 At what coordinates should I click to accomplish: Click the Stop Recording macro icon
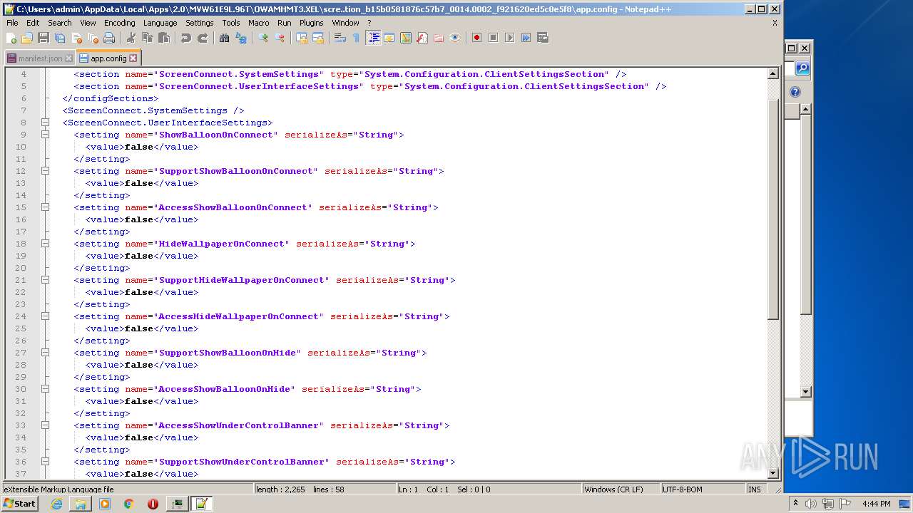(493, 38)
